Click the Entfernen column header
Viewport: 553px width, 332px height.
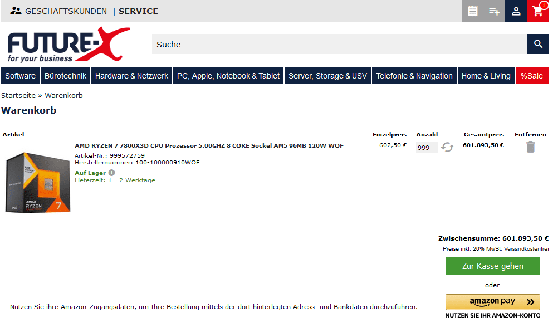coord(530,134)
